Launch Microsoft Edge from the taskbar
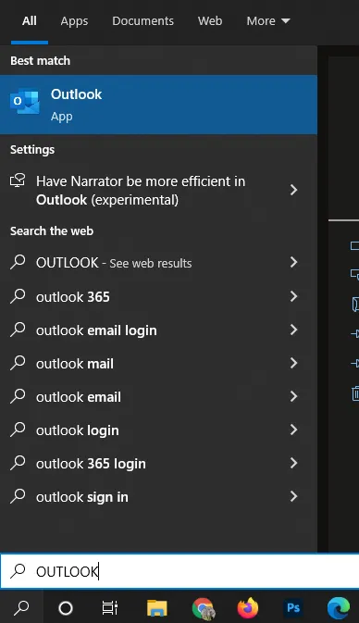 (x=339, y=608)
